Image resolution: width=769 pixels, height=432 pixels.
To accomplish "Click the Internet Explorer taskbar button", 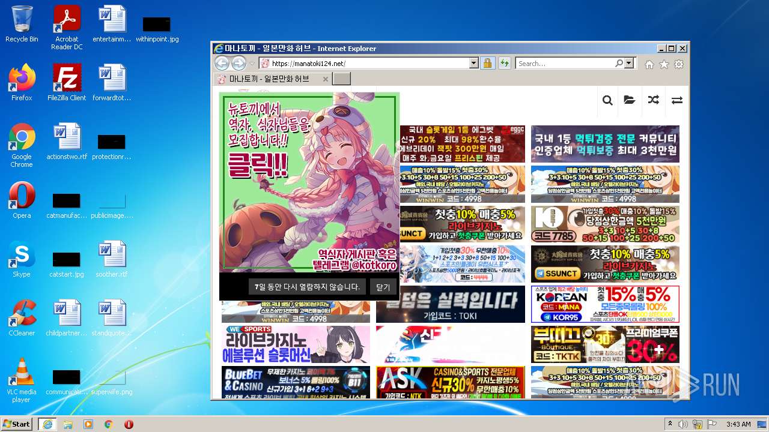I will click(47, 424).
